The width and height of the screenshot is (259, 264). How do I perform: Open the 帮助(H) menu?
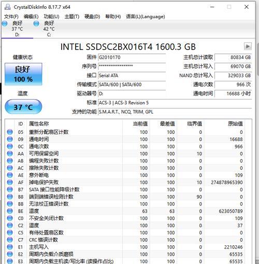tap(113, 17)
